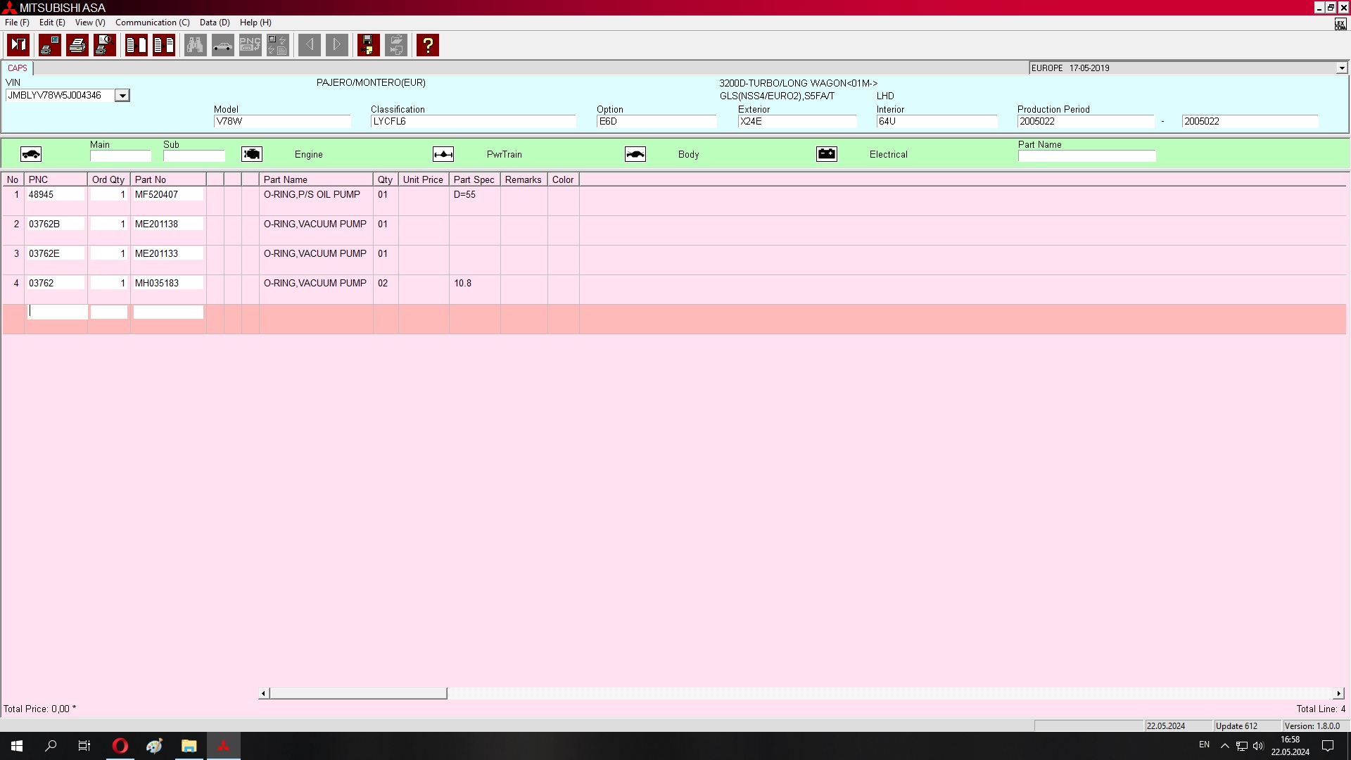Select the Engine group icon

[x=252, y=154]
